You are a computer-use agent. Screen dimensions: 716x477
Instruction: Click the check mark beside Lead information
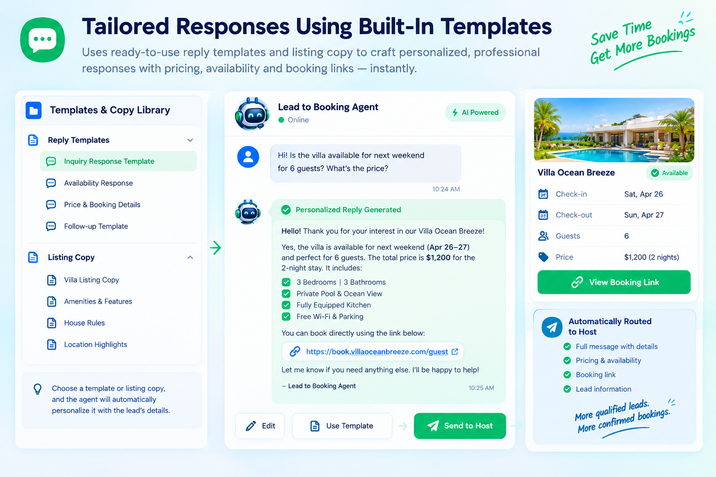[567, 389]
